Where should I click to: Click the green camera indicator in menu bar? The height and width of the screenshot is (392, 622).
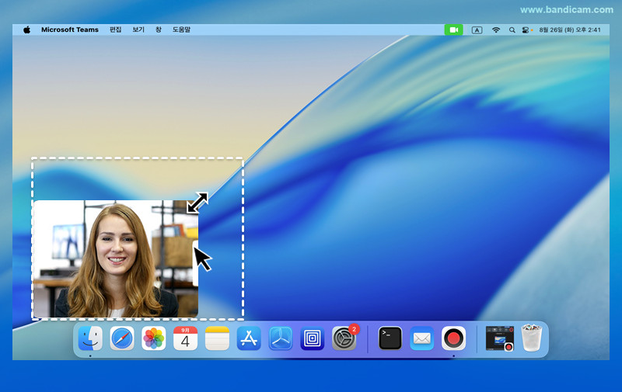(453, 29)
